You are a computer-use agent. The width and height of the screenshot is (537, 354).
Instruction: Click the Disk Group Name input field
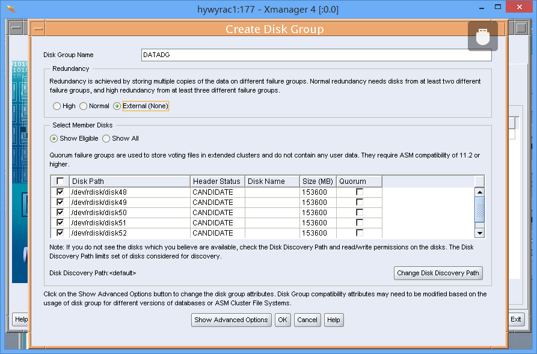click(x=316, y=55)
